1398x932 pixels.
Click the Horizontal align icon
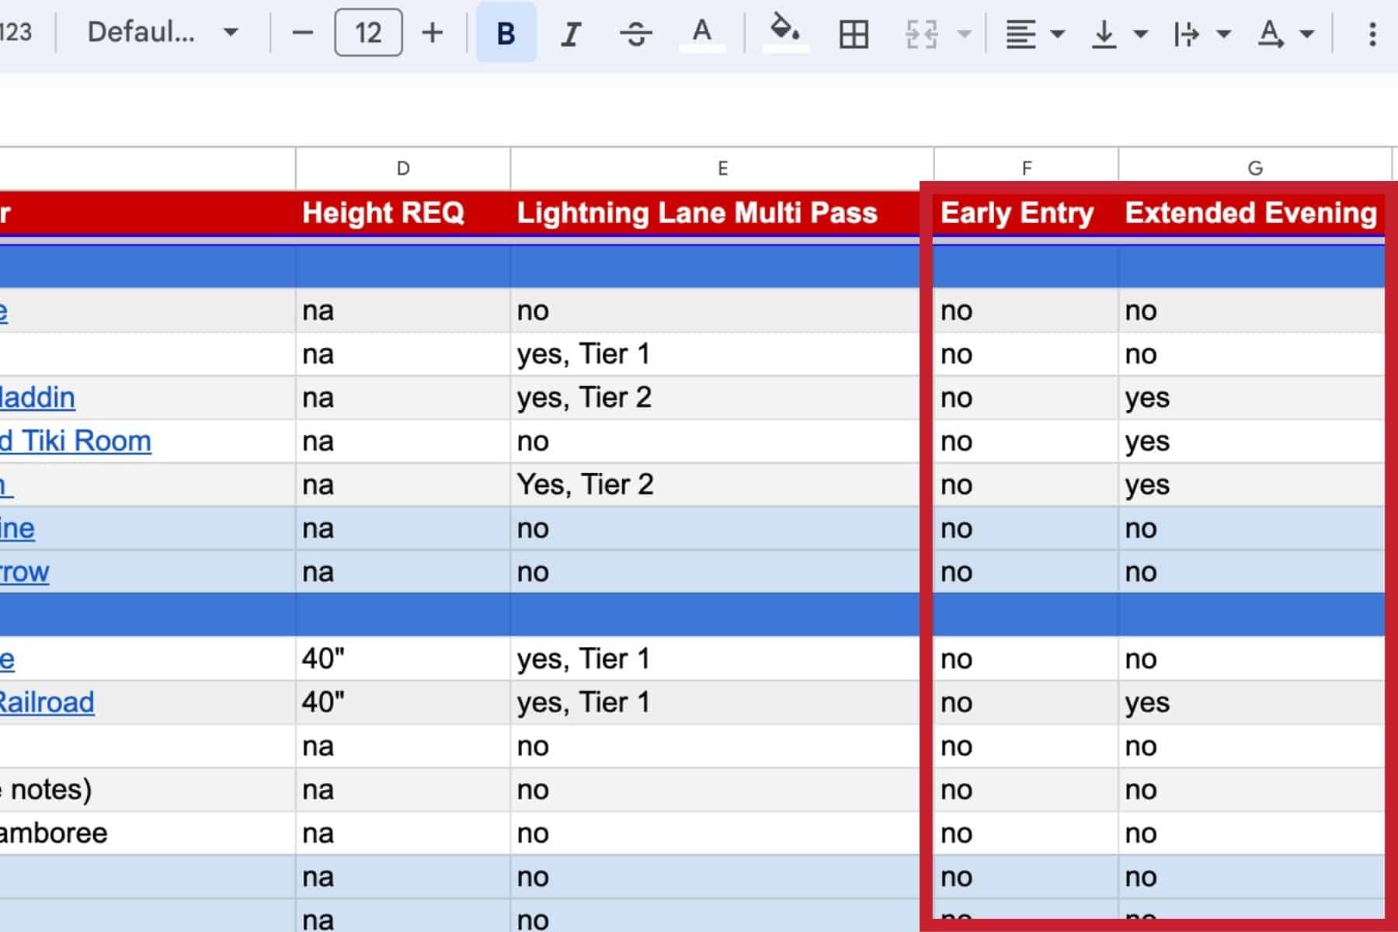(1021, 33)
